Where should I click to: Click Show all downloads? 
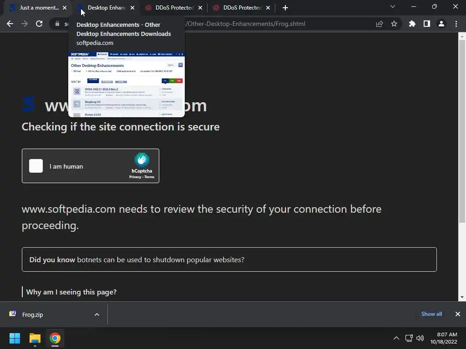point(431,314)
